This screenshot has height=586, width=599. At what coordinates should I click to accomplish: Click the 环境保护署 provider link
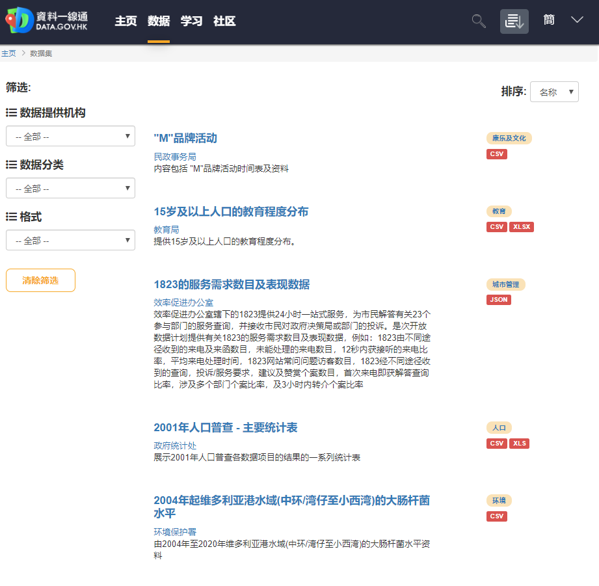coord(175,532)
